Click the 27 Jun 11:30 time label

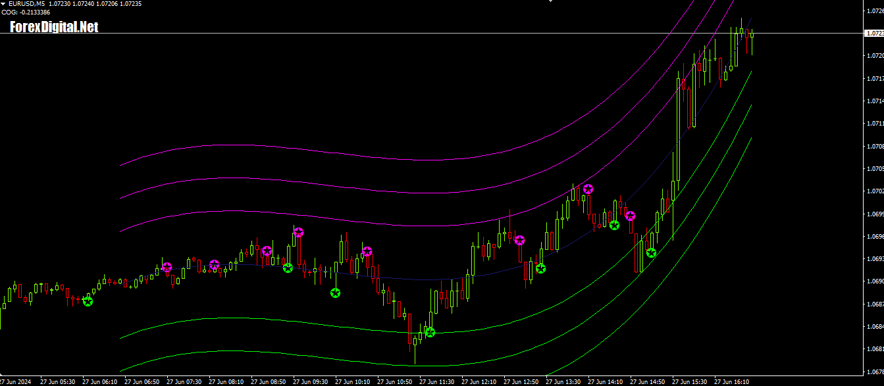[436, 381]
